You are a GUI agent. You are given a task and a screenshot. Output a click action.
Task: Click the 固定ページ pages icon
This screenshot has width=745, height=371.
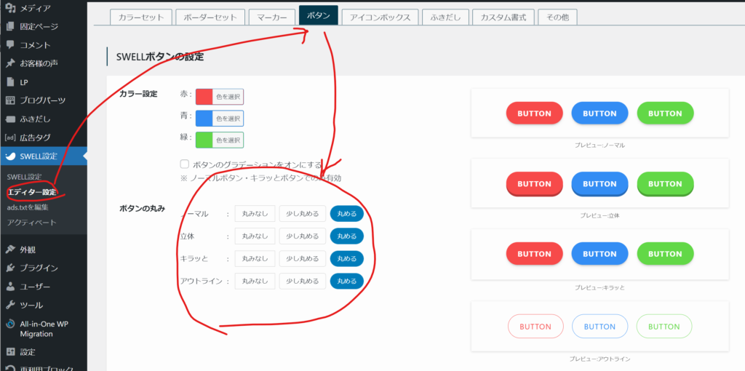(10, 26)
